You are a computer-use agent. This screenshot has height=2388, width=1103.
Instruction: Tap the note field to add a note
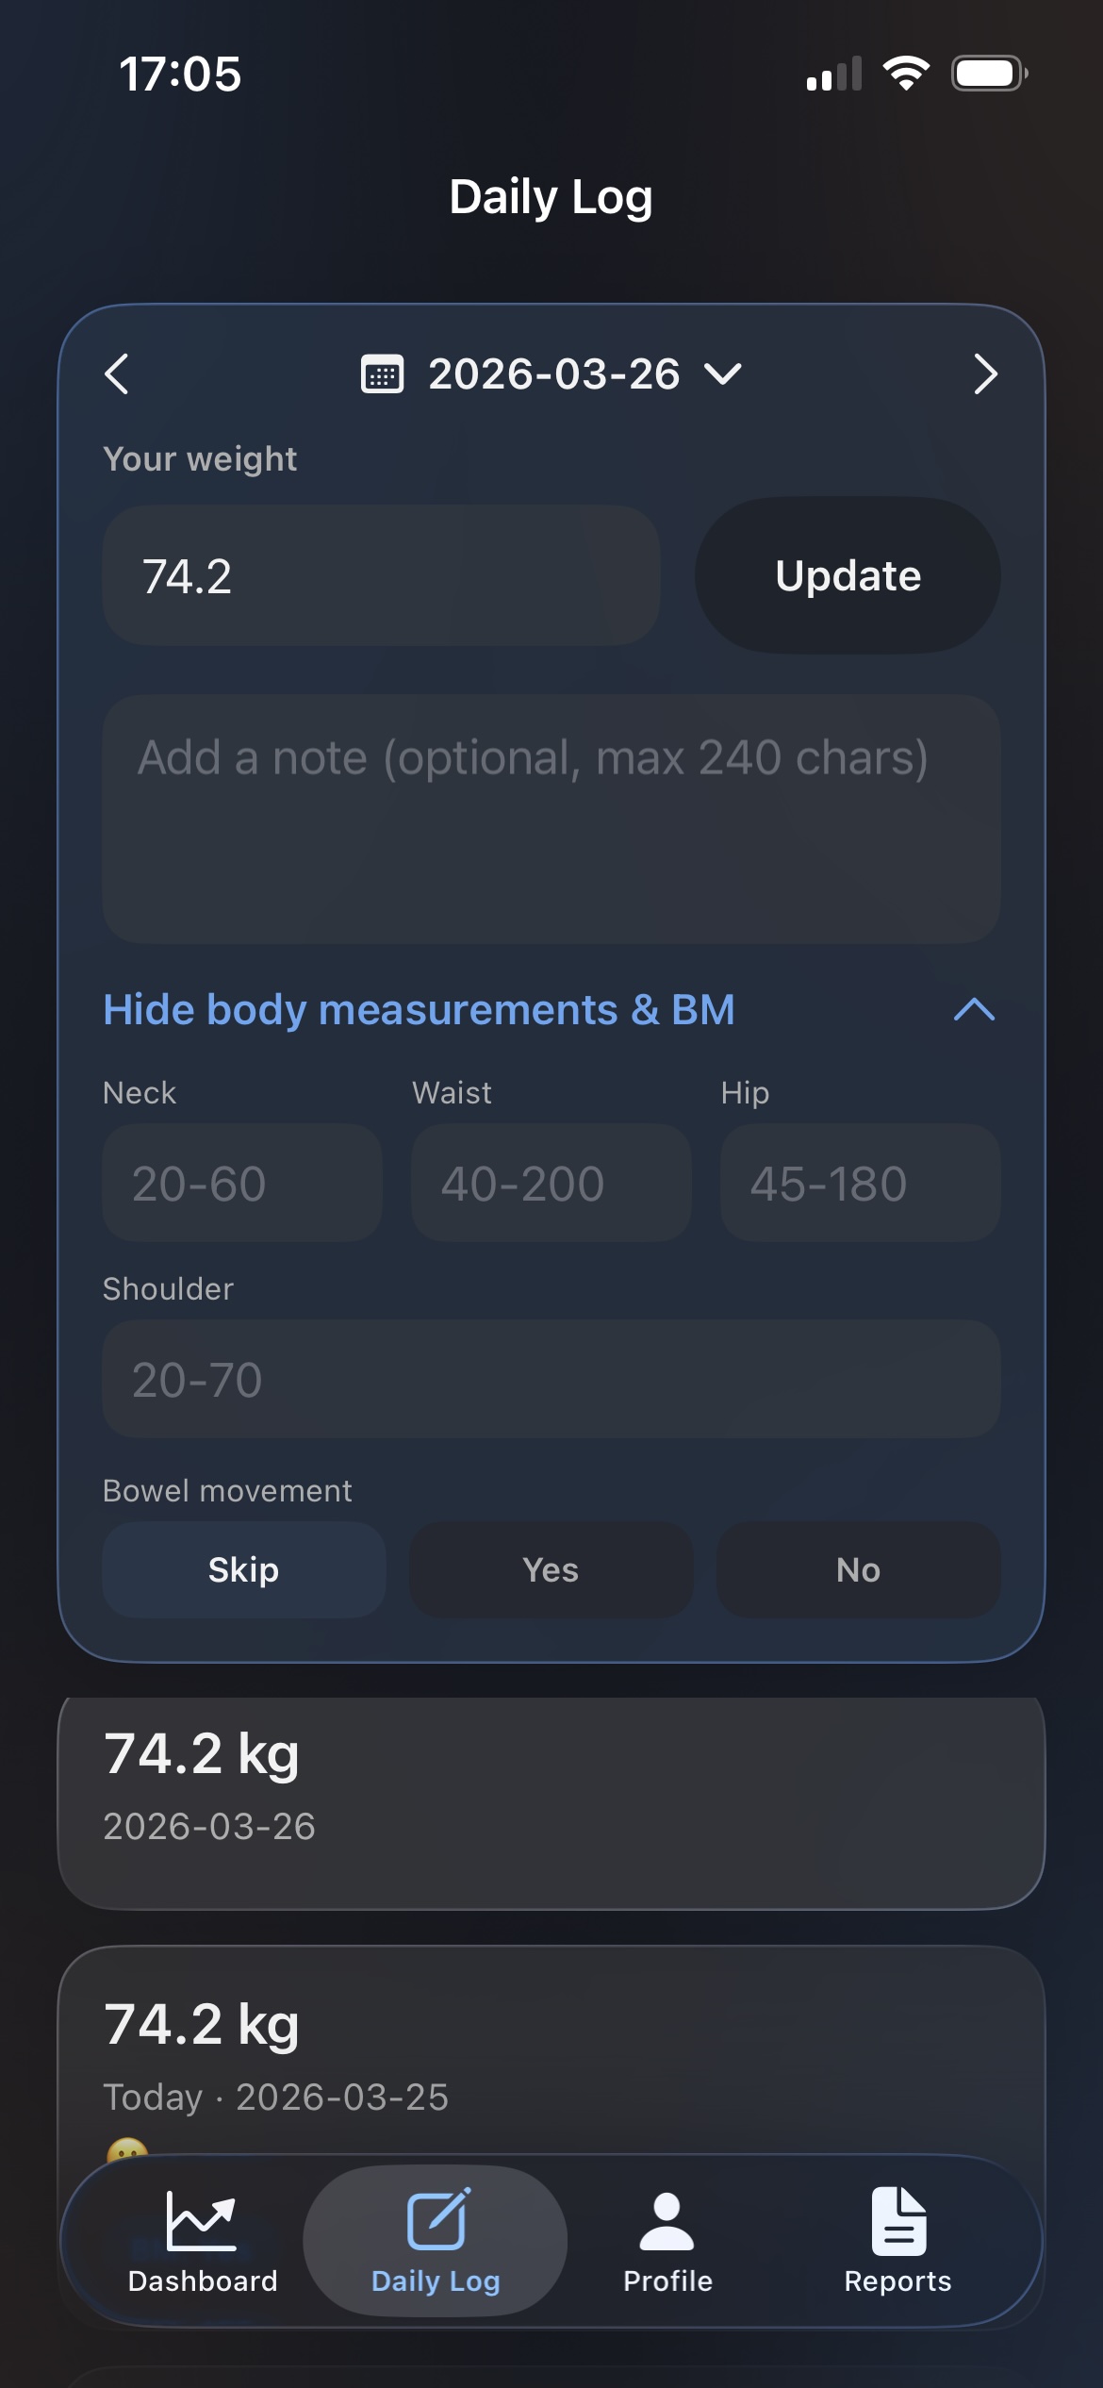(x=551, y=816)
